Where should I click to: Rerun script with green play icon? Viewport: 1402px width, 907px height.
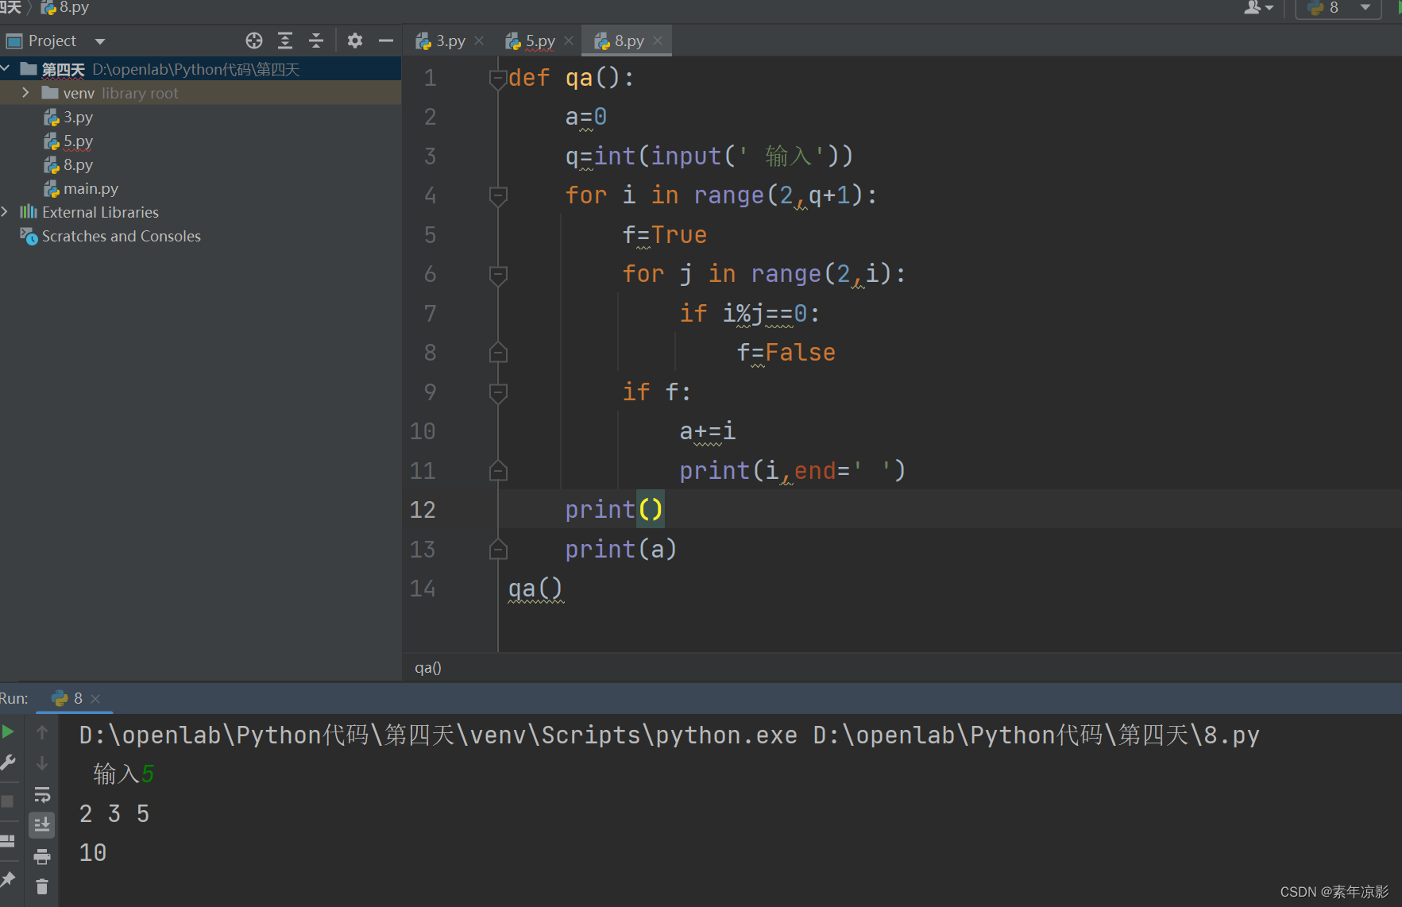click(8, 731)
